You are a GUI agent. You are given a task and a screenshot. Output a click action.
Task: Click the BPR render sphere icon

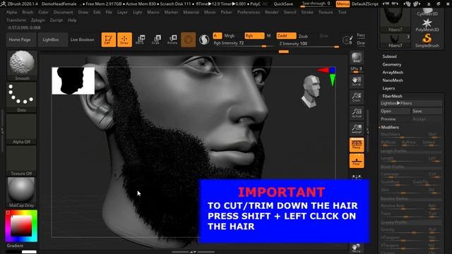[357, 58]
